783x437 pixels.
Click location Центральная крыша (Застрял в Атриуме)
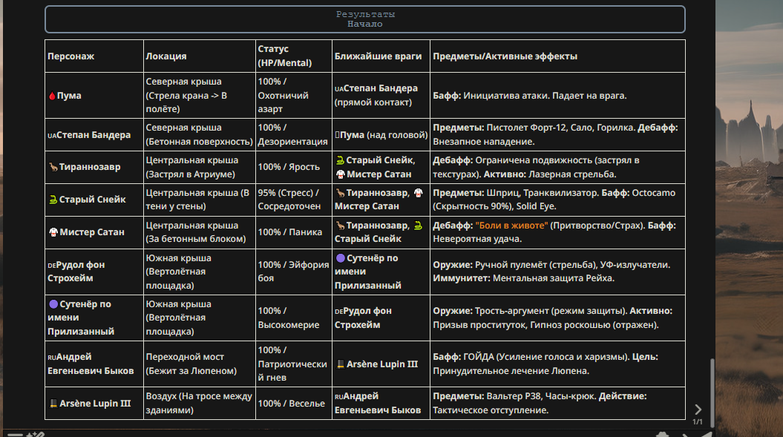[x=191, y=168]
